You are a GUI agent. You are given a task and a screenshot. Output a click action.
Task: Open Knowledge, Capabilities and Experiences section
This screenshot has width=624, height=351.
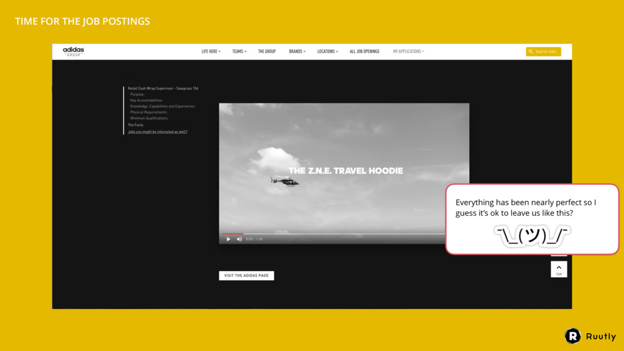point(162,106)
